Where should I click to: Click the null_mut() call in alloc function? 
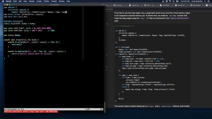coord(17,44)
